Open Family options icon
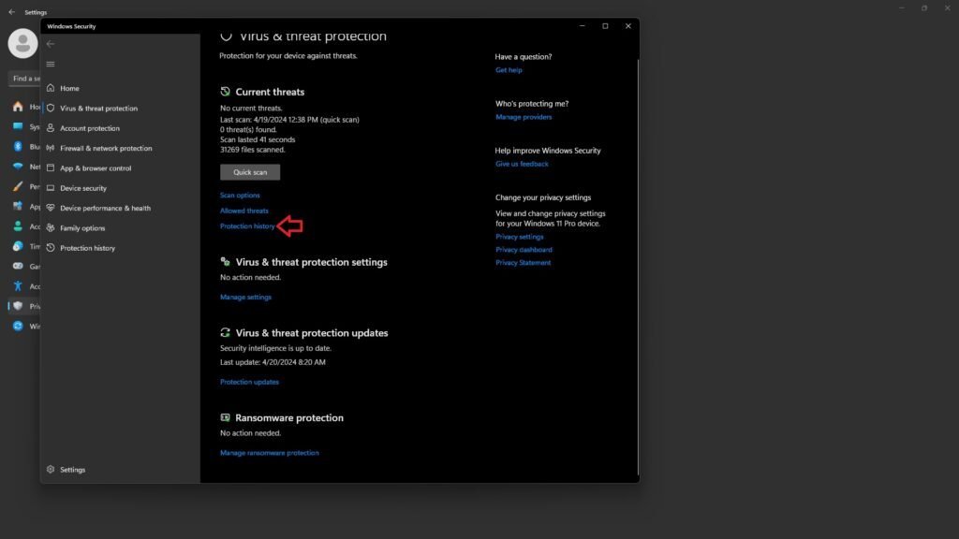Viewport: 959px width, 539px height. [51, 228]
